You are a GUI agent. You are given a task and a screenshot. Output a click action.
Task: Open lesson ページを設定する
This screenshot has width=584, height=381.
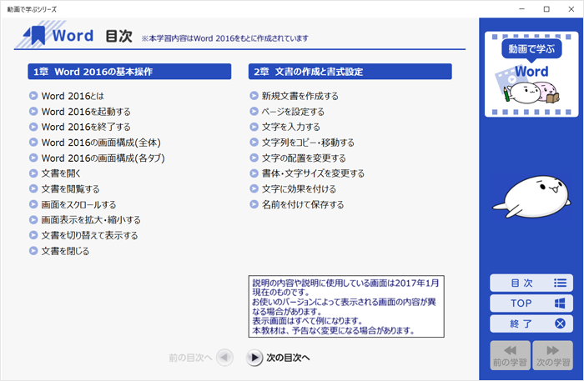(293, 112)
